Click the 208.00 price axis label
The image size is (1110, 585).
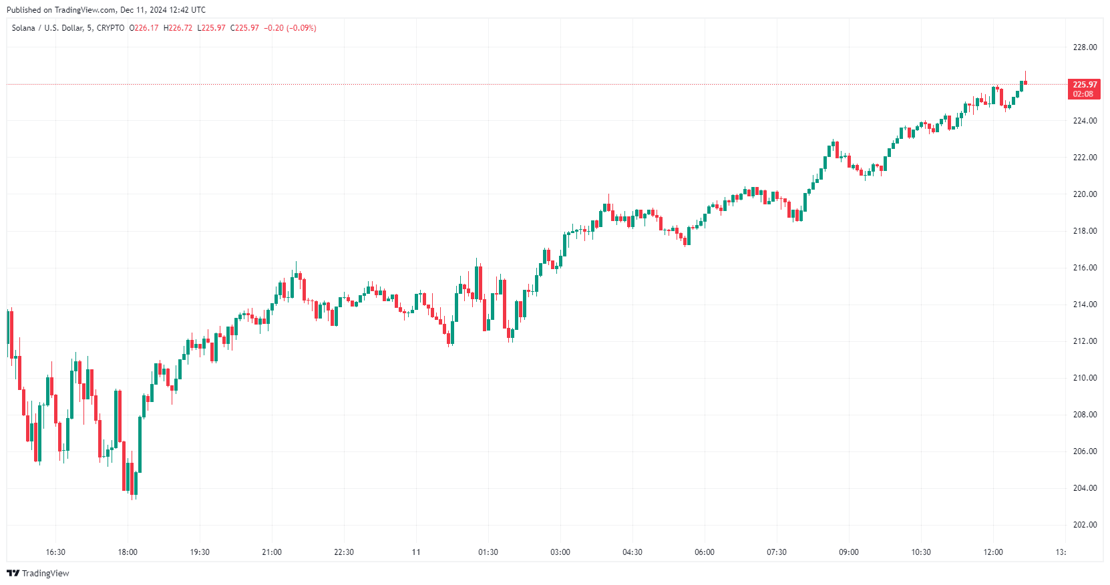(x=1085, y=415)
